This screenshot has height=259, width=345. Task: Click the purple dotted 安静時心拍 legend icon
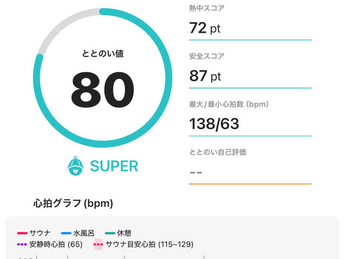point(22,244)
